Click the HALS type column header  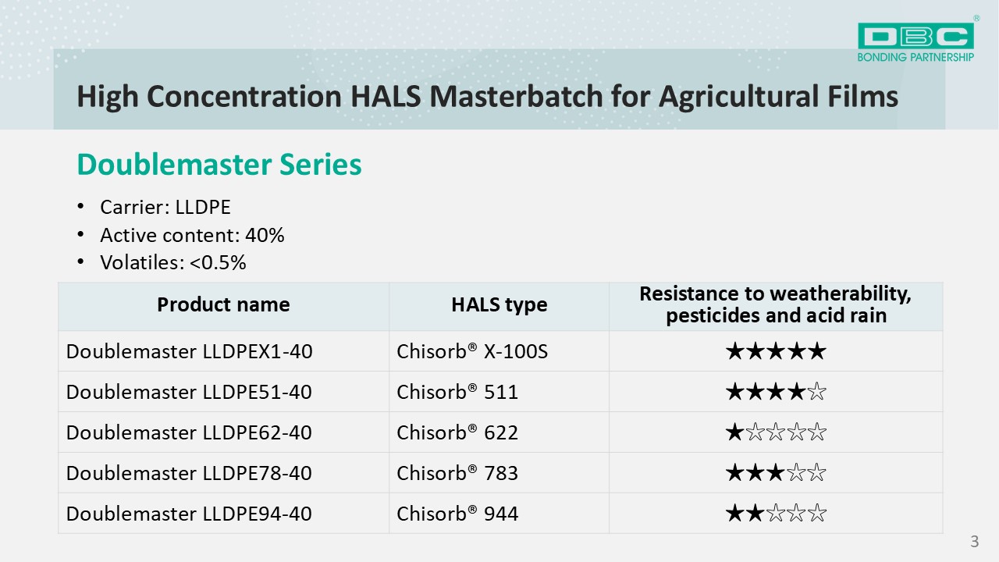(x=499, y=305)
